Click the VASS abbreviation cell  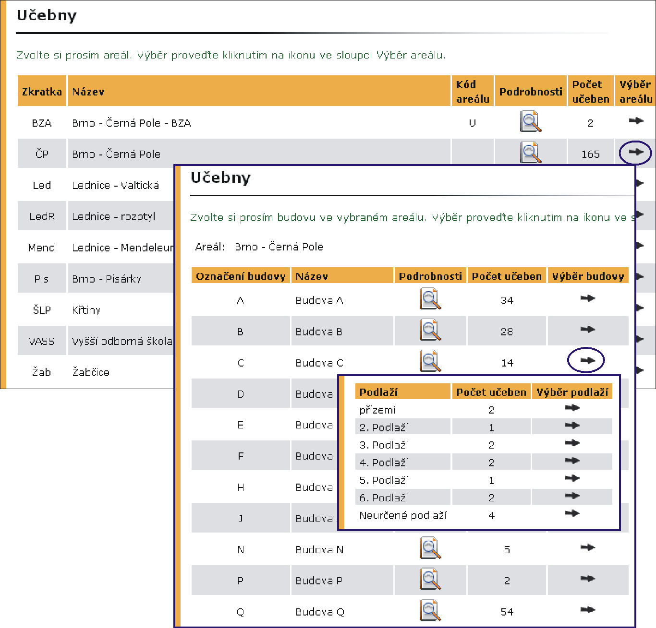pos(42,341)
